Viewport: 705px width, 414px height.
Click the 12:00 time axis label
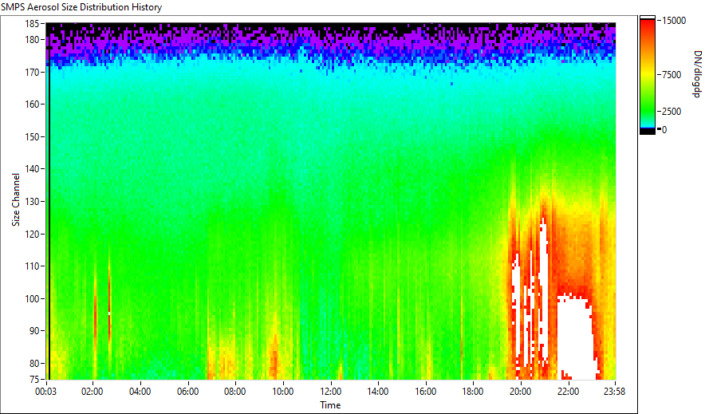330,392
